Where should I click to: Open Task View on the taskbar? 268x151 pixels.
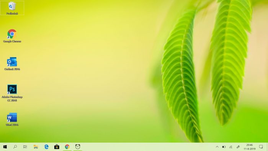(x=25, y=147)
